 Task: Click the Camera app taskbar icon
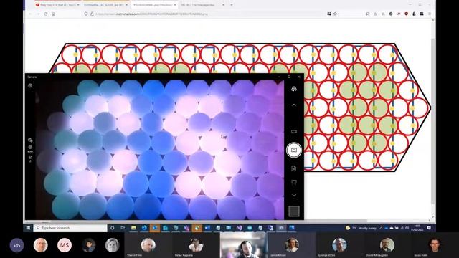(281, 228)
